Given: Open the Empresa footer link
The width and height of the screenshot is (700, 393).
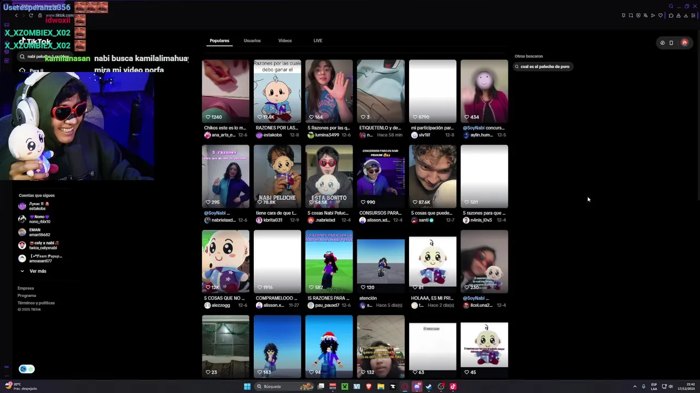Looking at the screenshot, I should coord(26,288).
